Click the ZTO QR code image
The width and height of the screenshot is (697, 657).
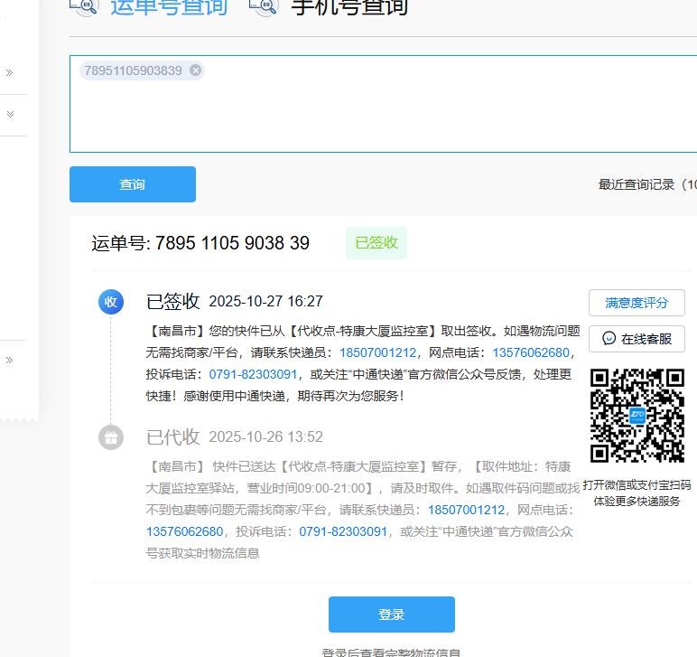(637, 416)
